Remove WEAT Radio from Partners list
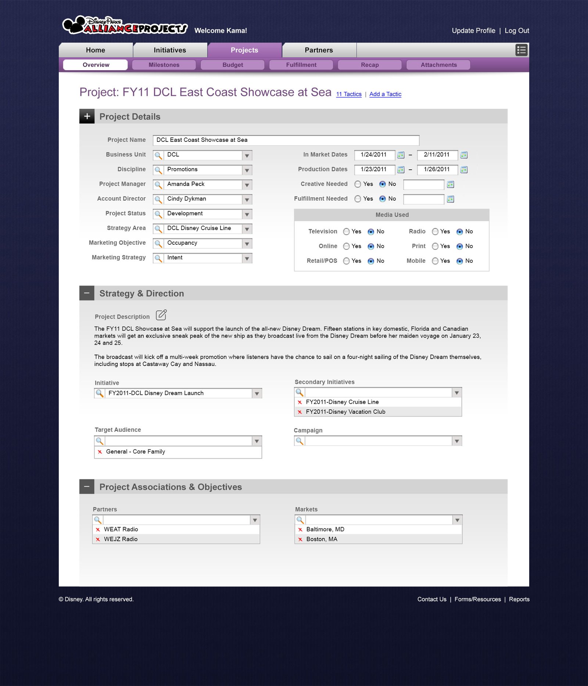 pos(98,529)
